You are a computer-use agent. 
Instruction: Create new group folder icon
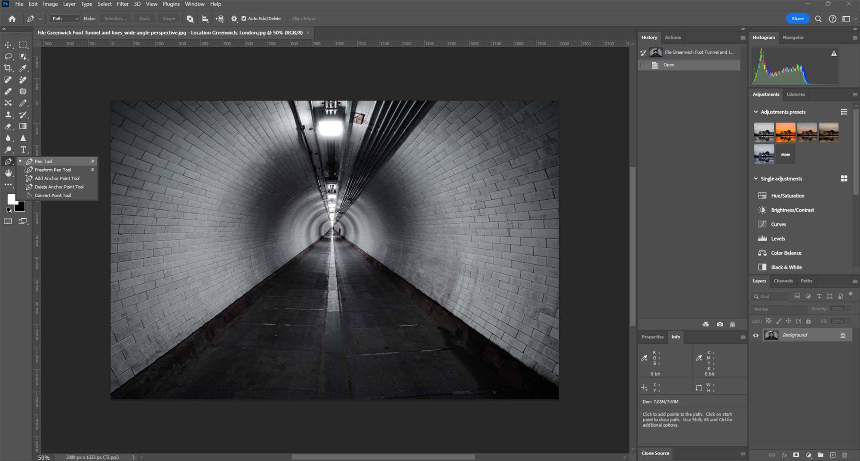(x=820, y=455)
